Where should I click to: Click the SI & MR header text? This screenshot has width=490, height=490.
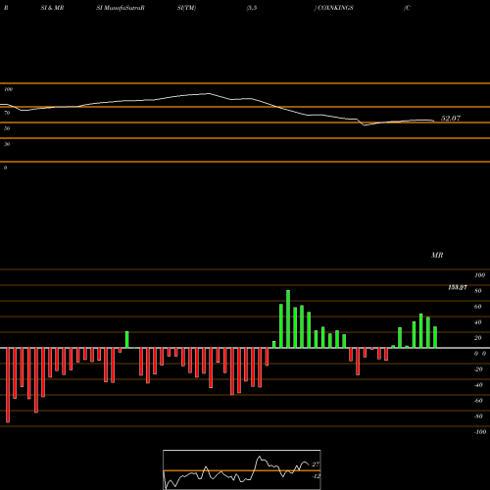[52, 8]
